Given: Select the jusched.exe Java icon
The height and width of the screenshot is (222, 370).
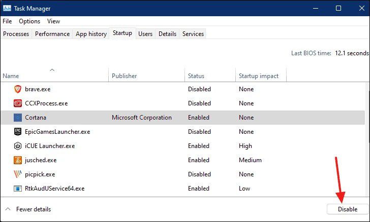Looking at the screenshot, I should tap(18, 160).
